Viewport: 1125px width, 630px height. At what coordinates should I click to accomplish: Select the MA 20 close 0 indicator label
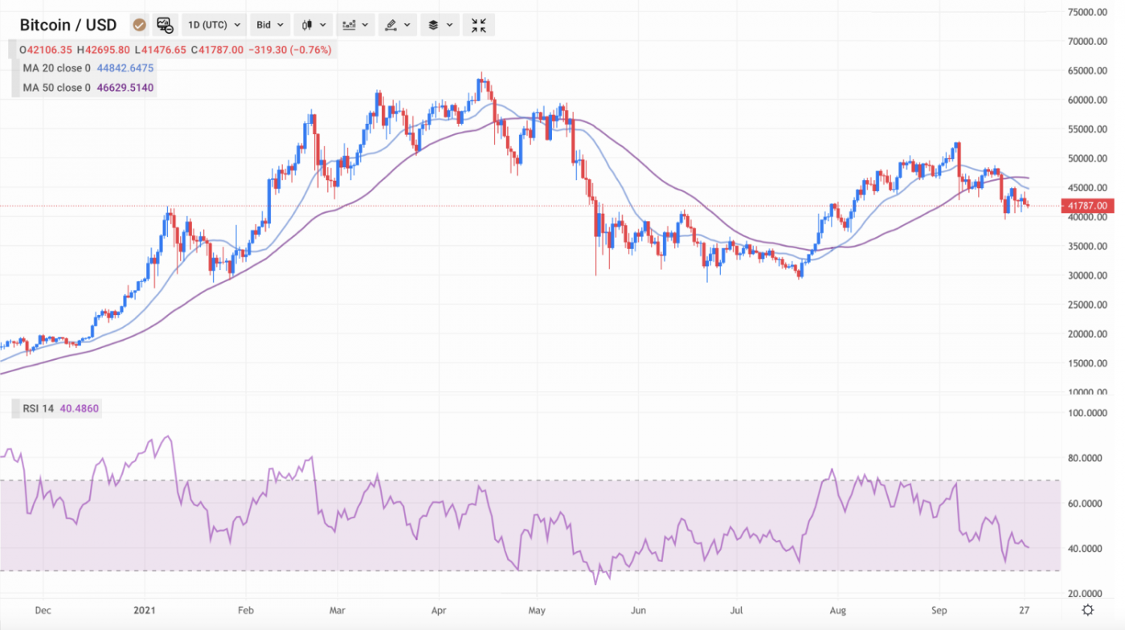tap(56, 68)
